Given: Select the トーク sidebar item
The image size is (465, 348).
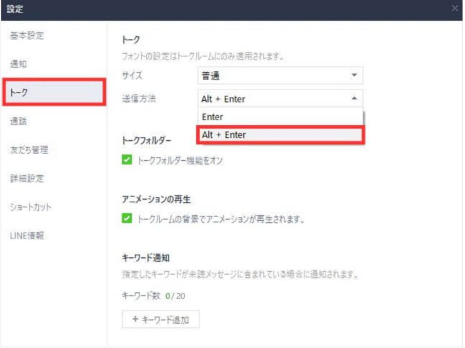Looking at the screenshot, I should 54,92.
